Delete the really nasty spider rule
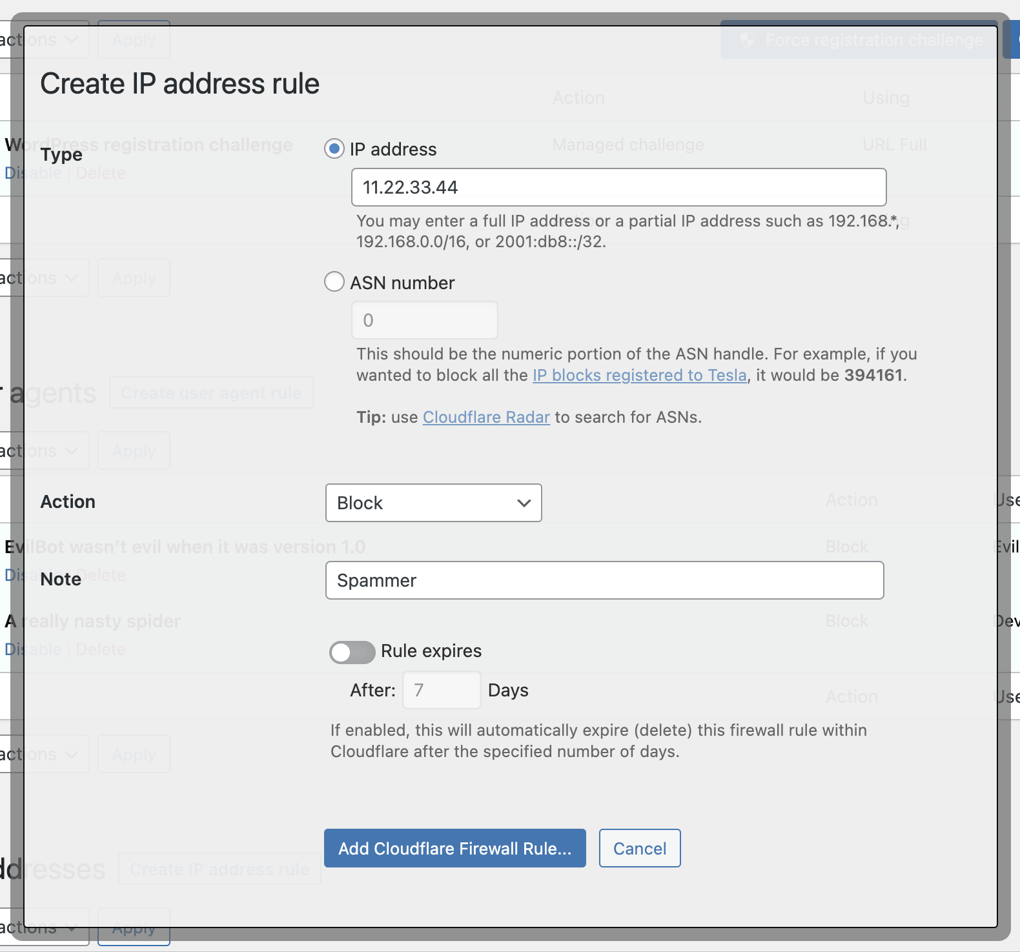Viewport: 1020px width, 952px height. [101, 649]
